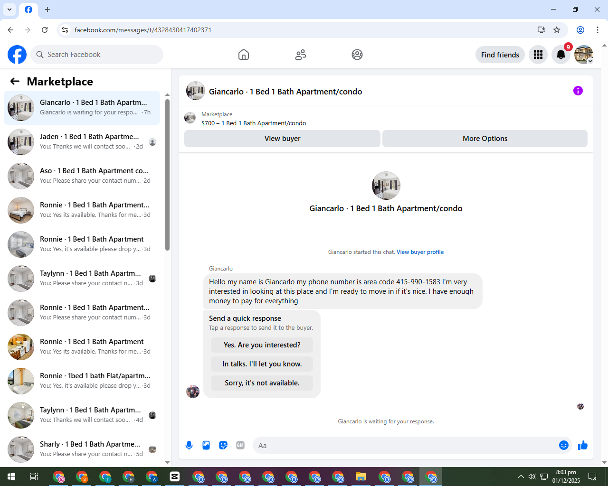Open Windows Task View

click(34, 477)
